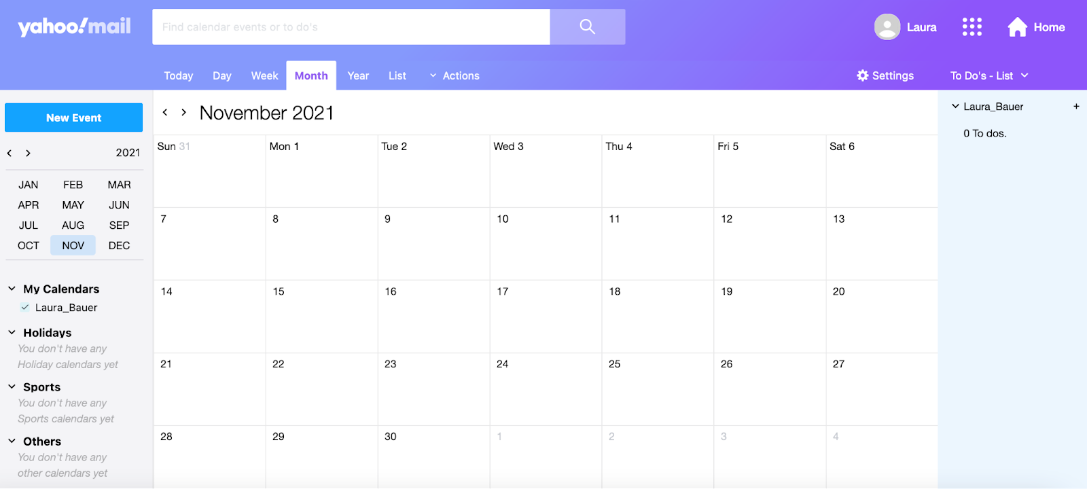The image size is (1087, 489).
Task: Go to next month in main calendar
Action: [183, 113]
